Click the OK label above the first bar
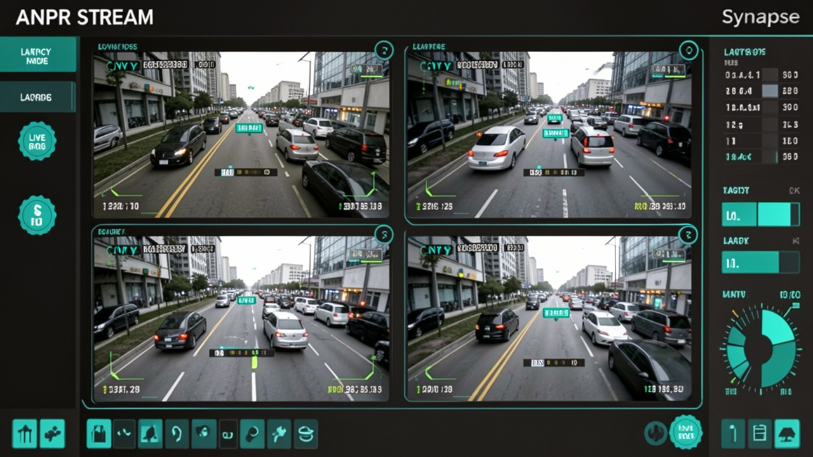 coord(793,190)
